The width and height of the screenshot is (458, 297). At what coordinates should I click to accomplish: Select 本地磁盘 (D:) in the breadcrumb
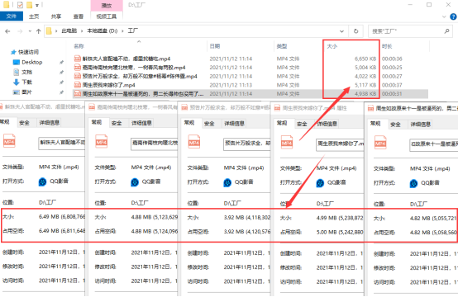tap(103, 31)
